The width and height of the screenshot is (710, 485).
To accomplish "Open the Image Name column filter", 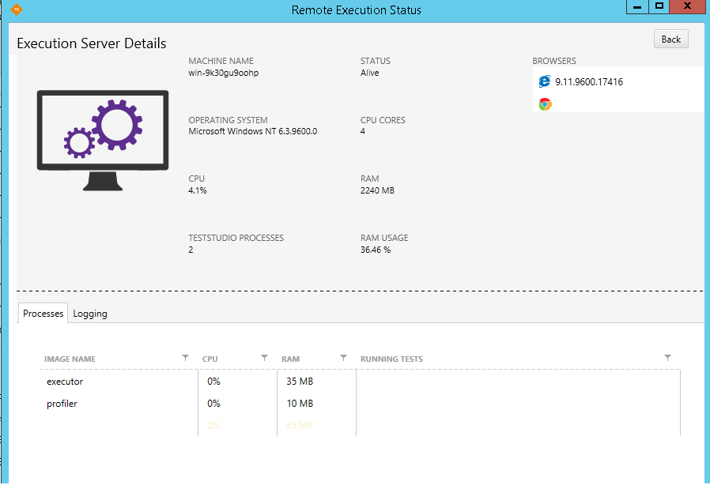I will [x=185, y=358].
